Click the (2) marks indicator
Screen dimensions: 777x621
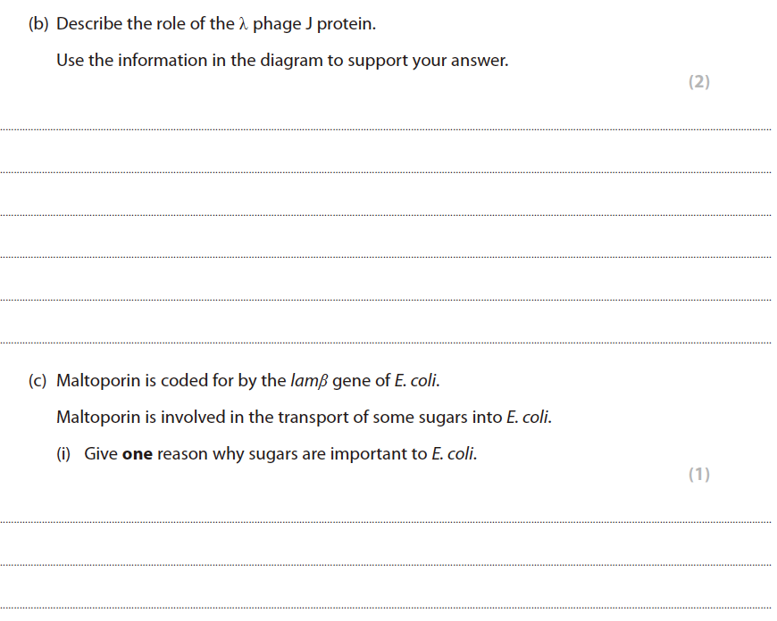click(699, 82)
